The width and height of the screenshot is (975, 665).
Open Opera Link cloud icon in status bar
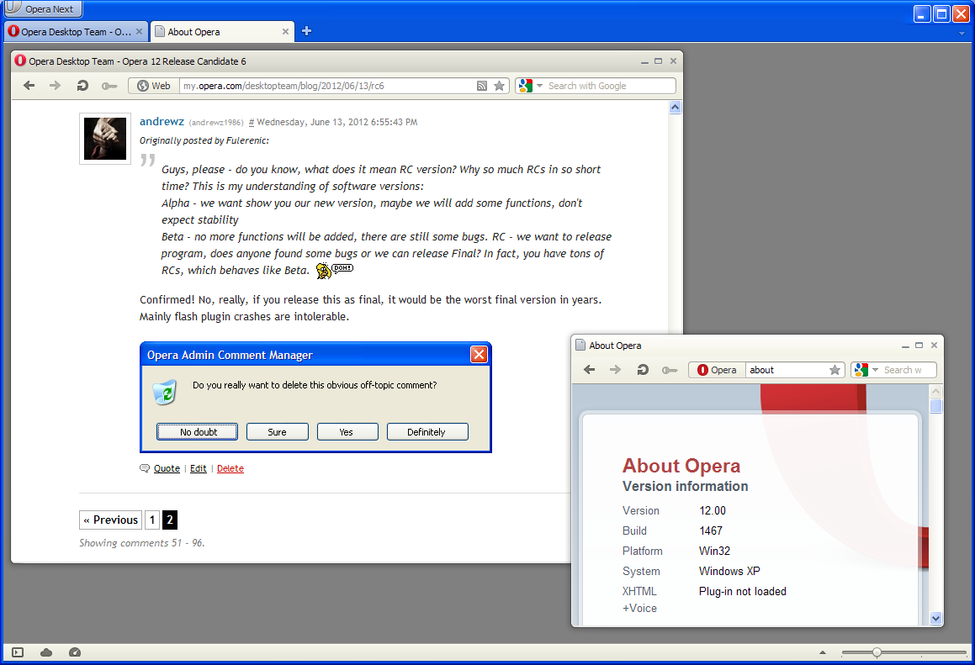pos(46,652)
